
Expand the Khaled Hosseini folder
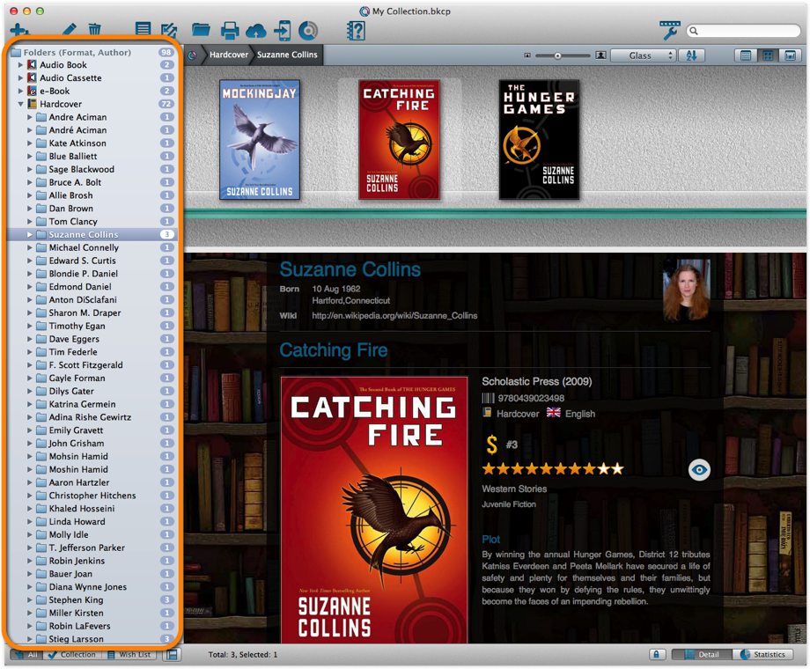point(29,508)
